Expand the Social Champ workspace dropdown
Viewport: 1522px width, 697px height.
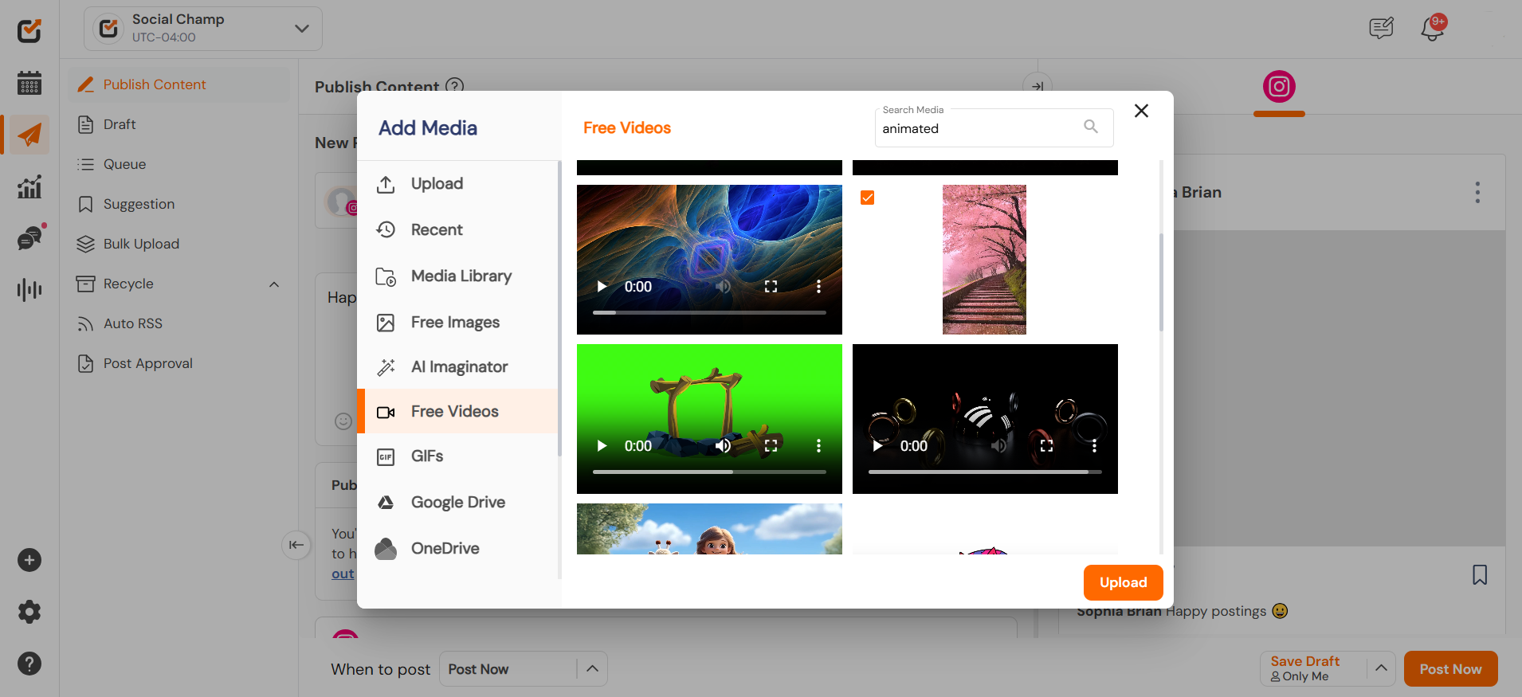[301, 29]
